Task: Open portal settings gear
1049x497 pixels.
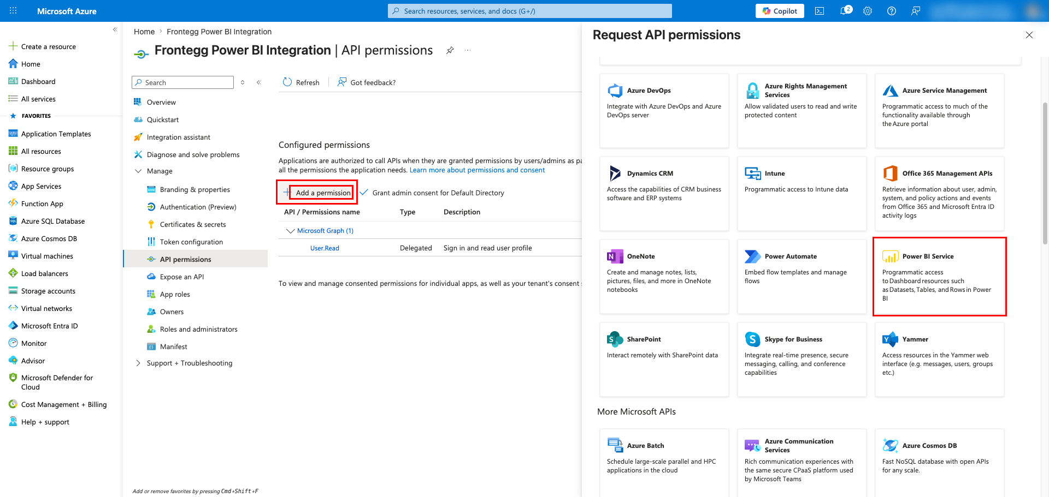Action: click(x=868, y=11)
